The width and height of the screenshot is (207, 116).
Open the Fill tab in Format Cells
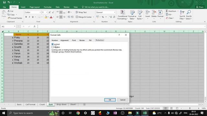(x=90, y=40)
